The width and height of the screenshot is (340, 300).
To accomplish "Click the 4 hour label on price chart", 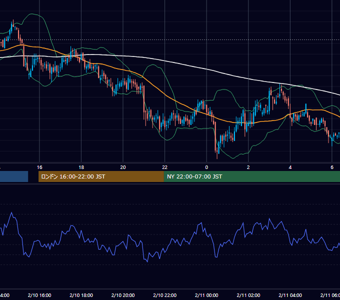I will [290, 167].
